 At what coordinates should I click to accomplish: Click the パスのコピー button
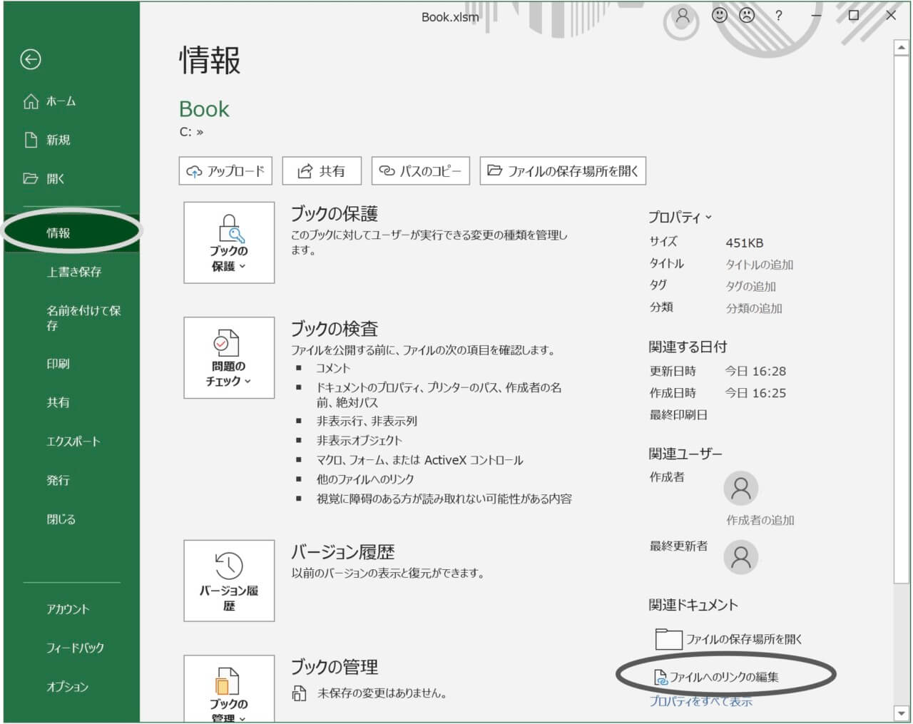click(x=421, y=171)
